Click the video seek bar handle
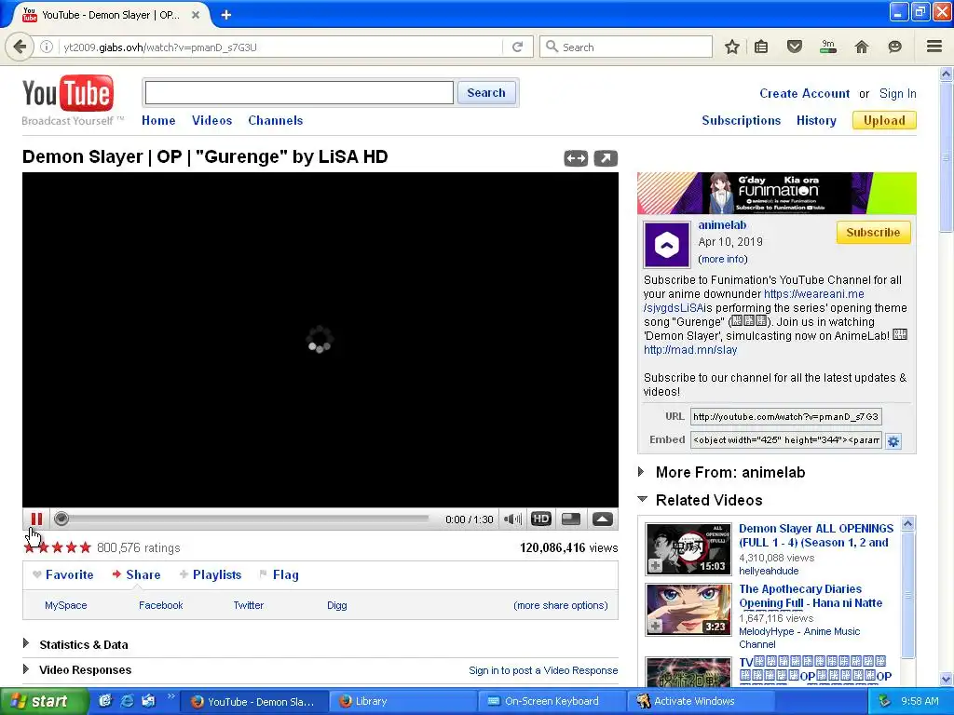The width and height of the screenshot is (954, 715). click(61, 519)
